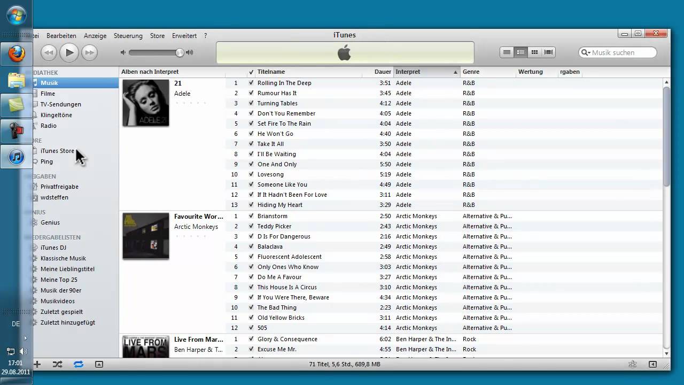Switch to album list view
The image size is (684, 385).
(521, 52)
